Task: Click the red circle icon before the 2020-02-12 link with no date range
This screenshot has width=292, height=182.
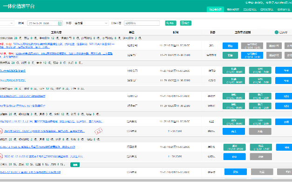Action: (x=1, y=156)
